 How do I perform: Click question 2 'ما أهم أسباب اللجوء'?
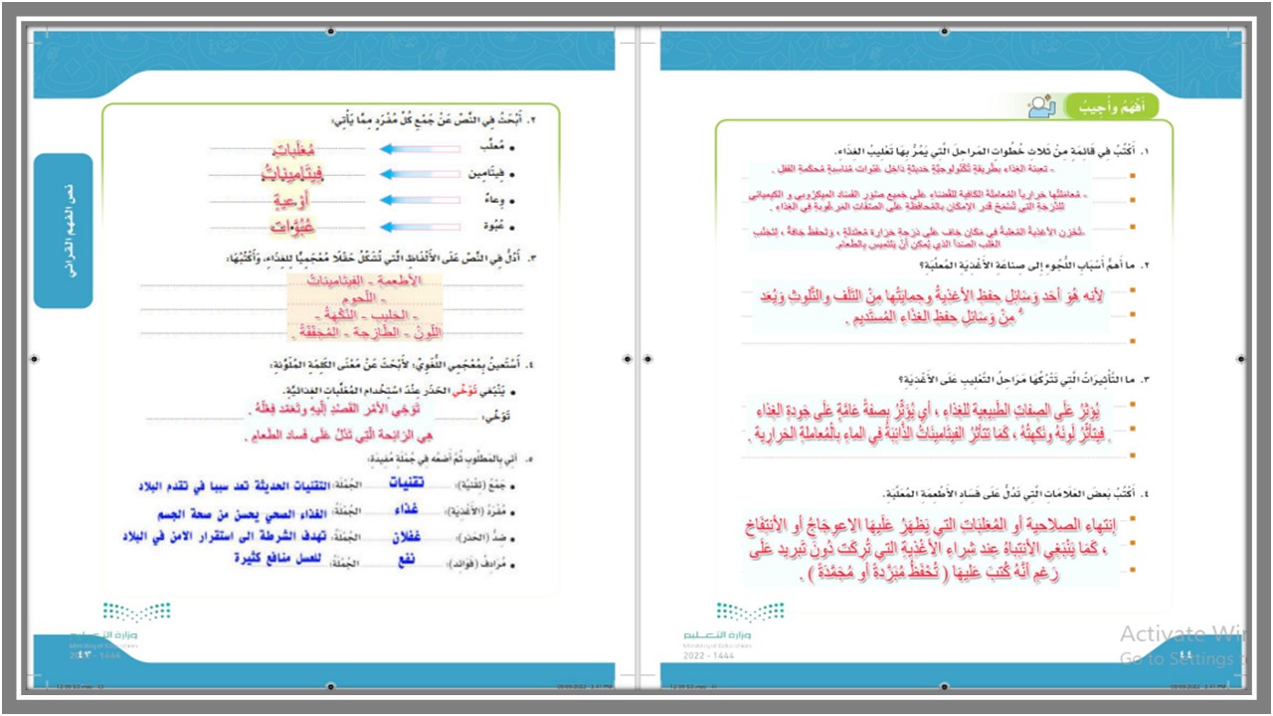click(x=1033, y=267)
